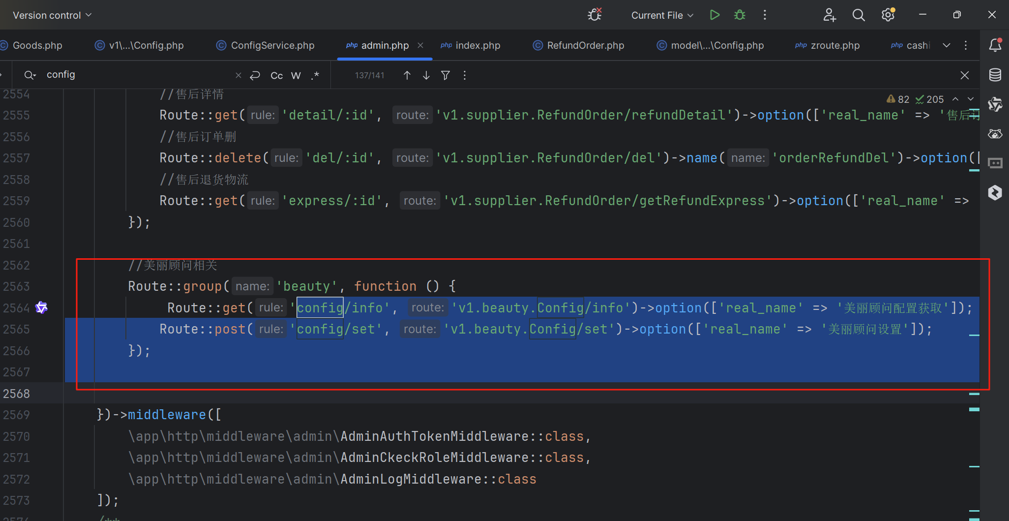Open the search filter options
This screenshot has height=521, width=1009.
point(445,75)
